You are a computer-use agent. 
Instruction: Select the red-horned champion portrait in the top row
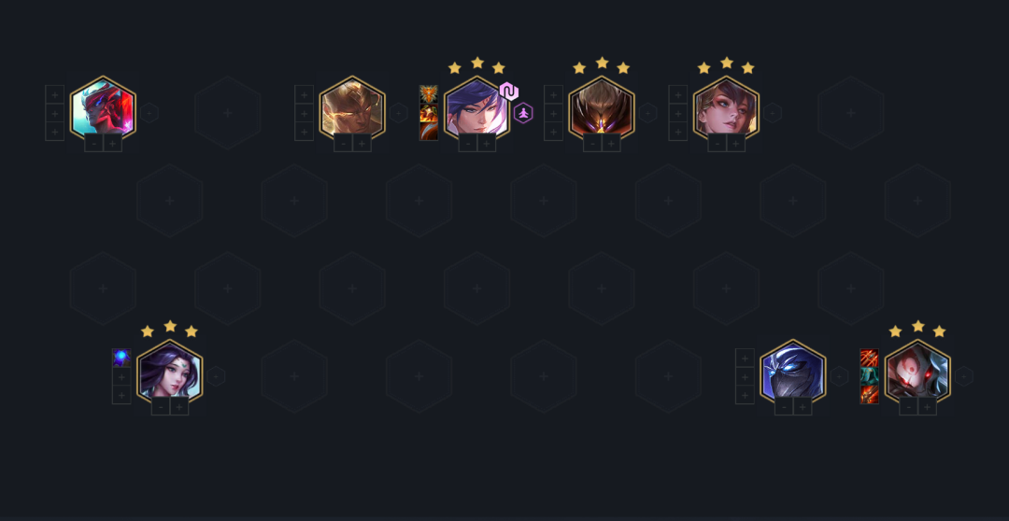(103, 110)
